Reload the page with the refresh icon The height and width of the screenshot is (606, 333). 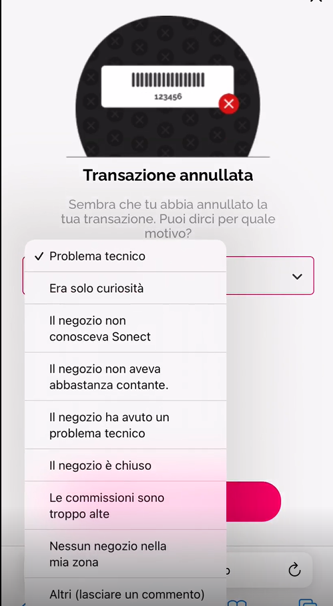tap(294, 569)
